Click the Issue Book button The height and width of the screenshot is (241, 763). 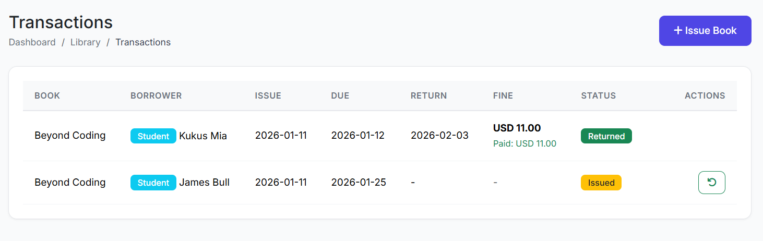click(705, 31)
